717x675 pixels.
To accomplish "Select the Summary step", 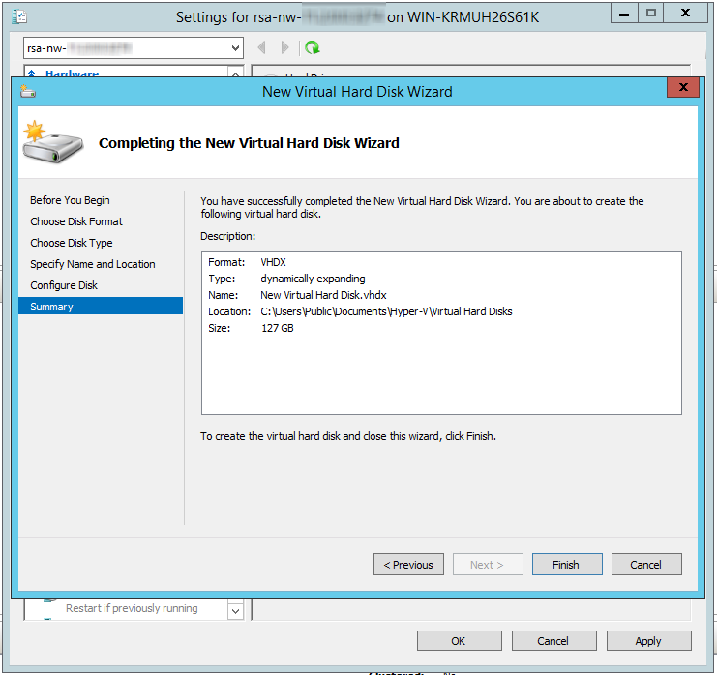I will click(101, 307).
